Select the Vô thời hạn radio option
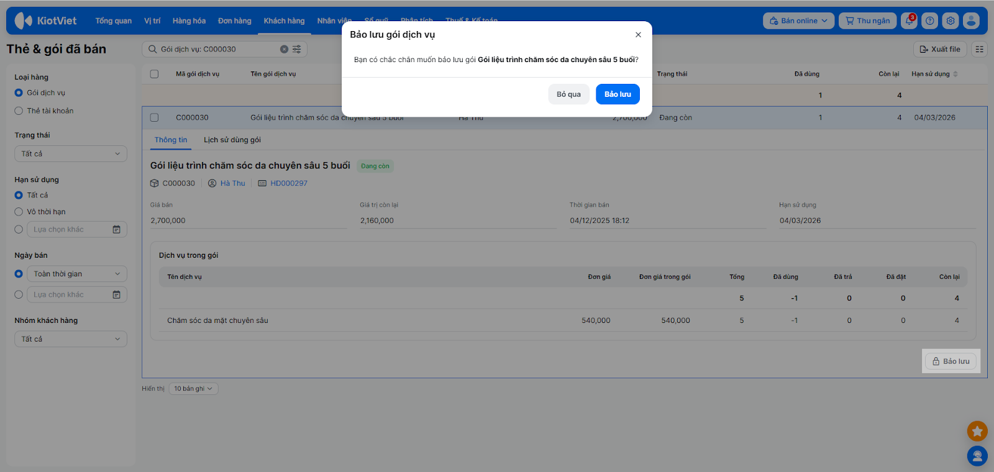994x472 pixels. click(19, 212)
